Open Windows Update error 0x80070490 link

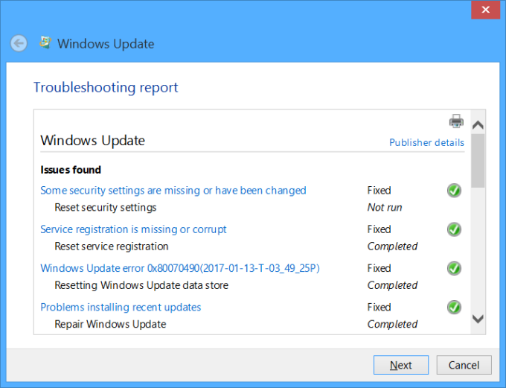(180, 268)
